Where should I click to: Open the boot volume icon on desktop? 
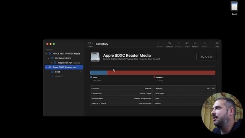coord(234,7)
